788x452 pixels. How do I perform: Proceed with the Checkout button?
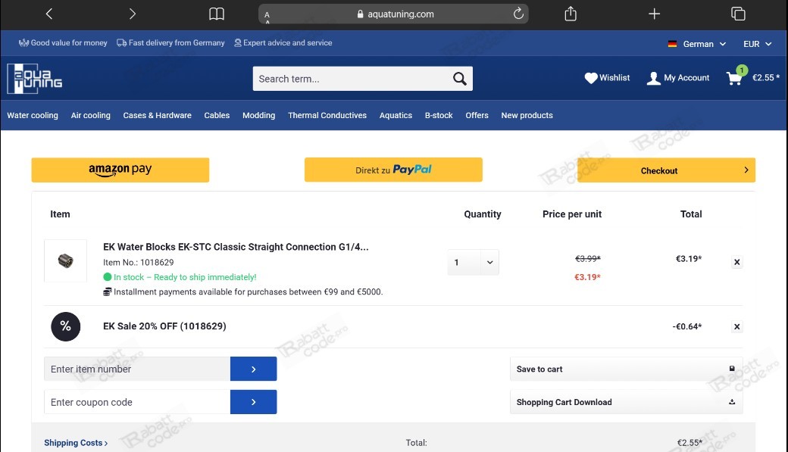[x=665, y=170]
